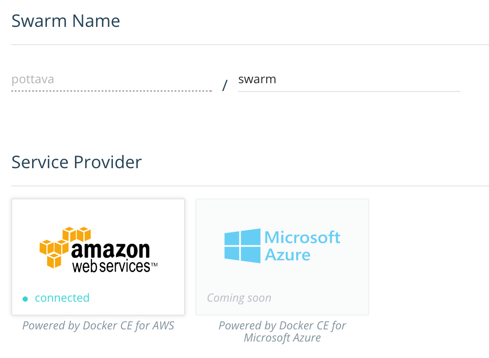
Task: Click the Coming soon label
Action: pos(239,298)
